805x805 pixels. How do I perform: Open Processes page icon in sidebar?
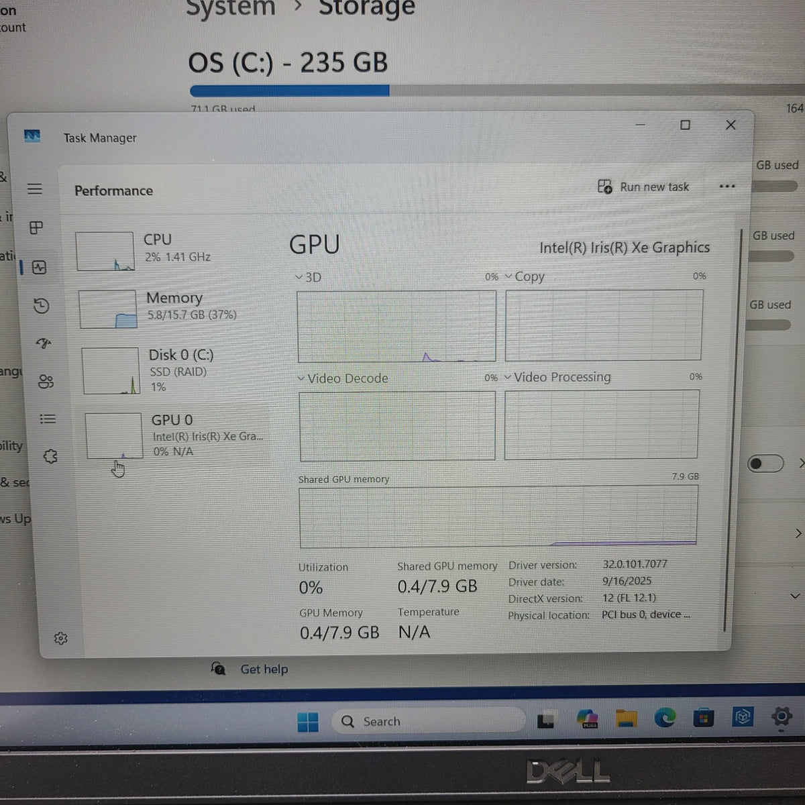(37, 228)
